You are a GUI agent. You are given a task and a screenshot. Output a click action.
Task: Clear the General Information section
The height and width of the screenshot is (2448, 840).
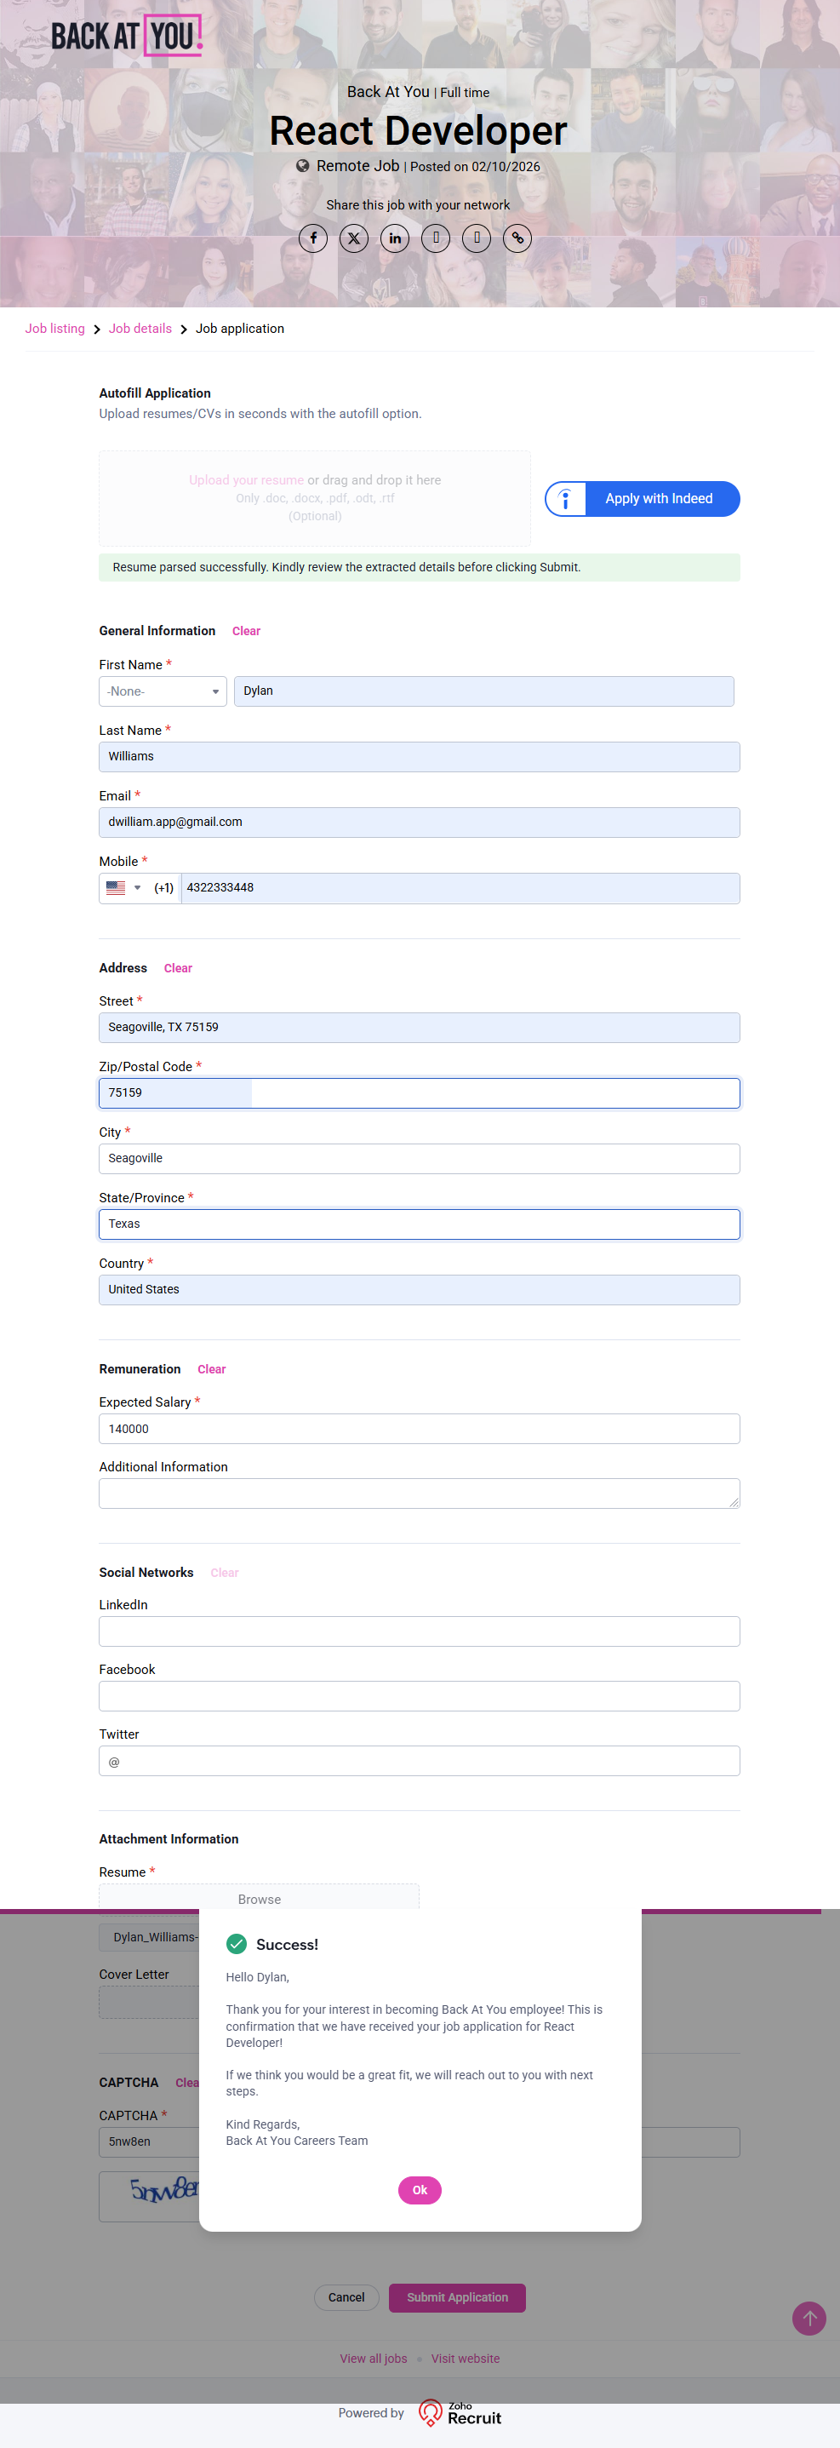[246, 631]
